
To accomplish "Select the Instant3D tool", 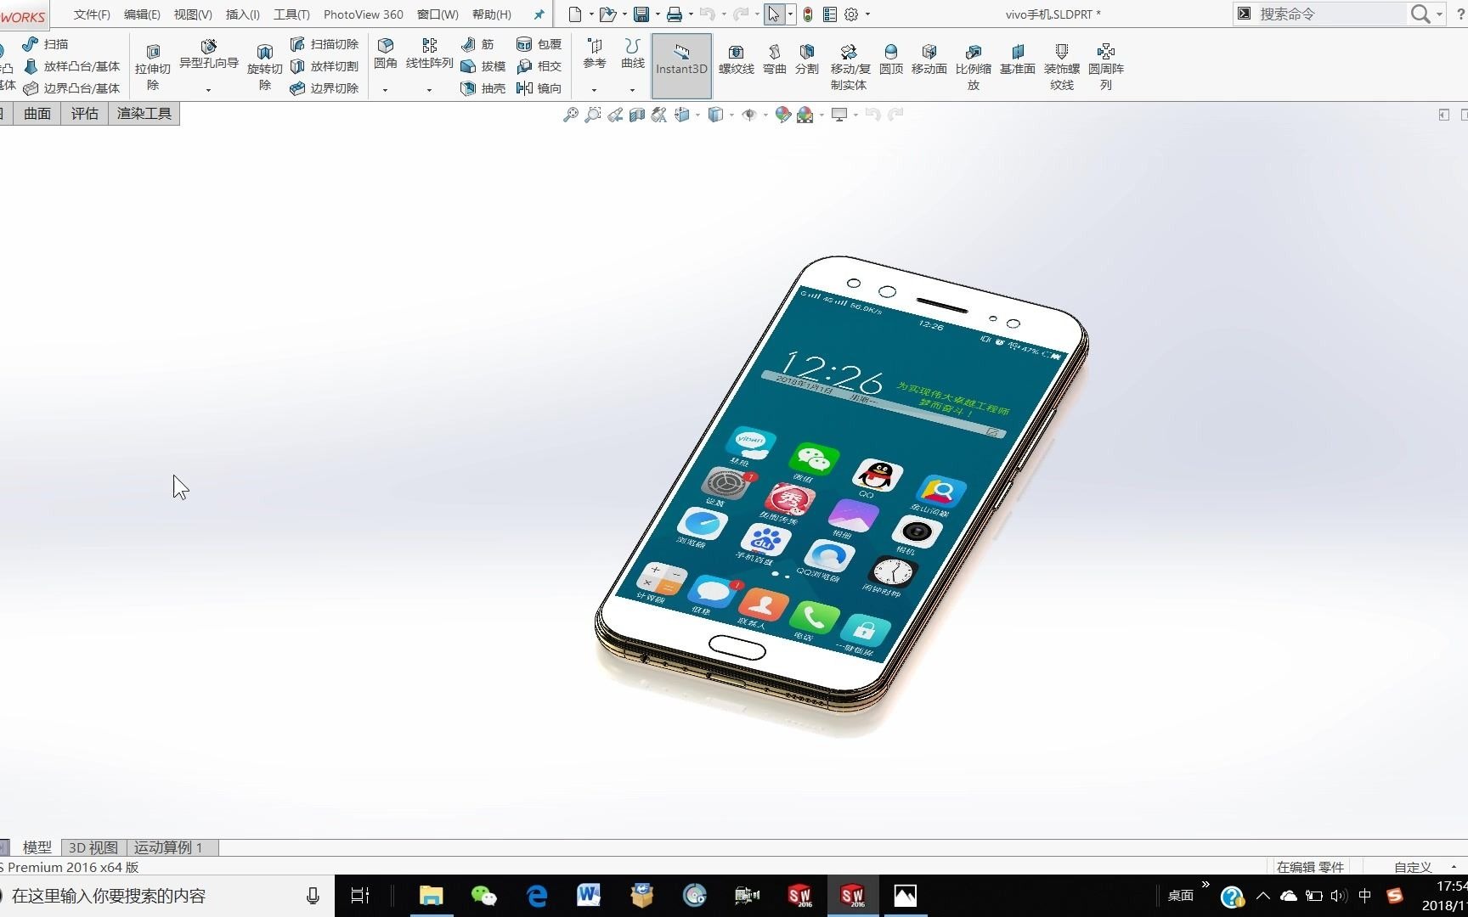I will pos(680,65).
